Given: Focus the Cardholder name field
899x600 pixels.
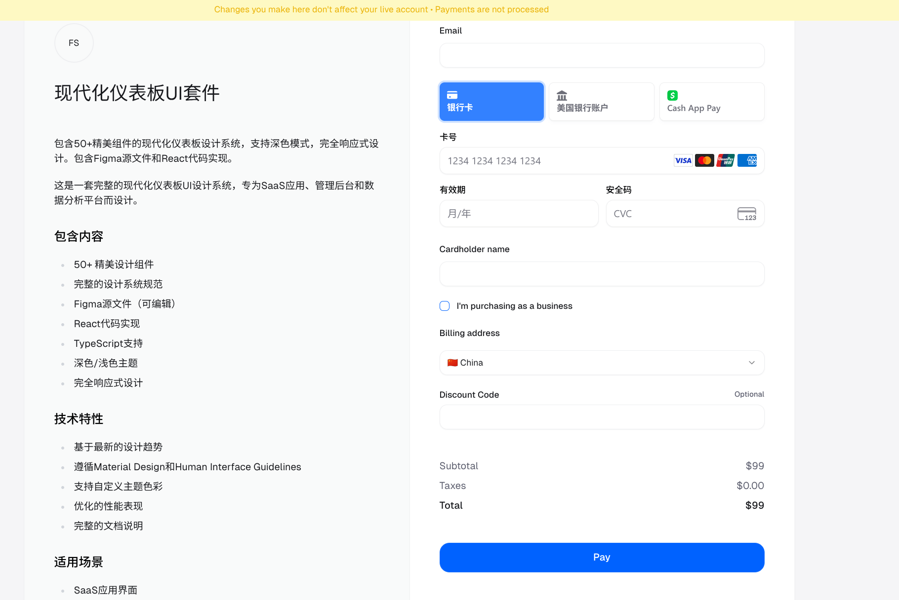Looking at the screenshot, I should (x=601, y=274).
